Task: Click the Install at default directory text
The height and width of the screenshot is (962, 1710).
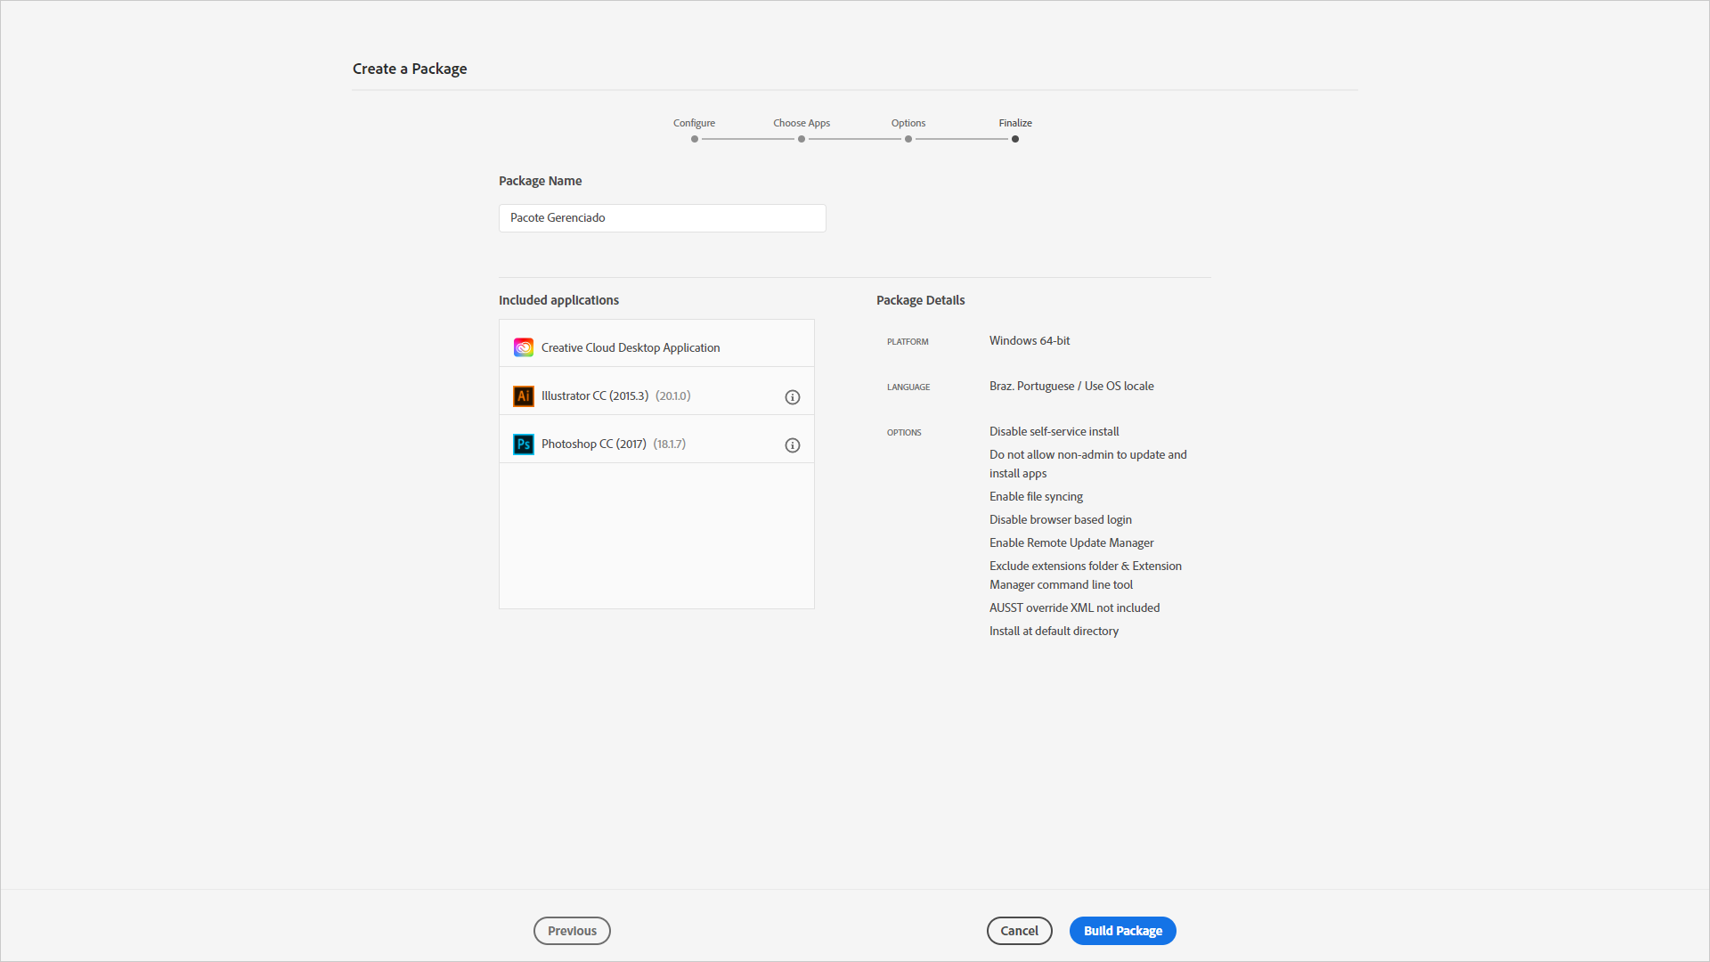Action: point(1054,631)
